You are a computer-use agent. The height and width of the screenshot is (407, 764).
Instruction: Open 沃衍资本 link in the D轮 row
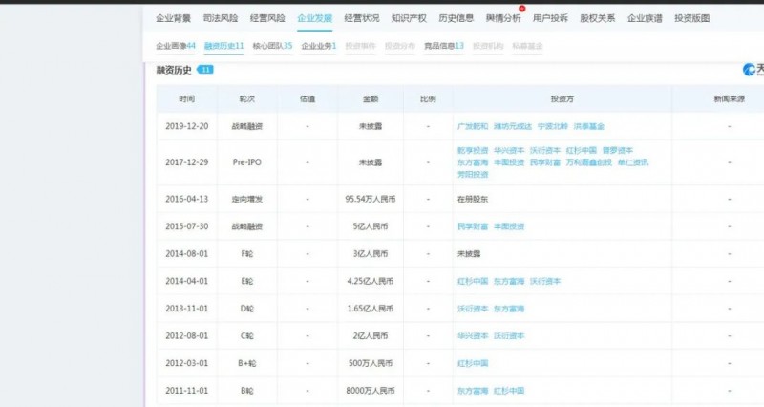[473, 309]
